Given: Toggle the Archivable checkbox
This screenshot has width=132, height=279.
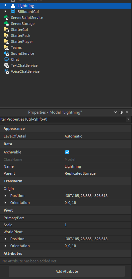Looking at the screenshot, I should point(67,152).
